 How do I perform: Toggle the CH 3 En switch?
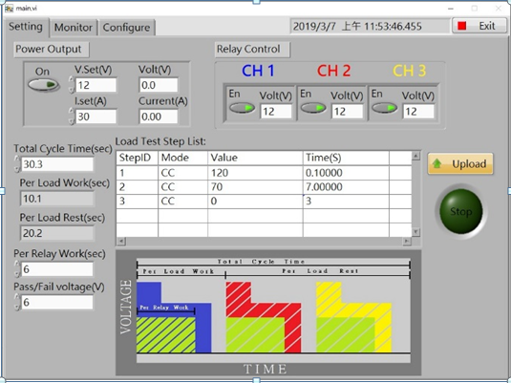click(x=384, y=108)
